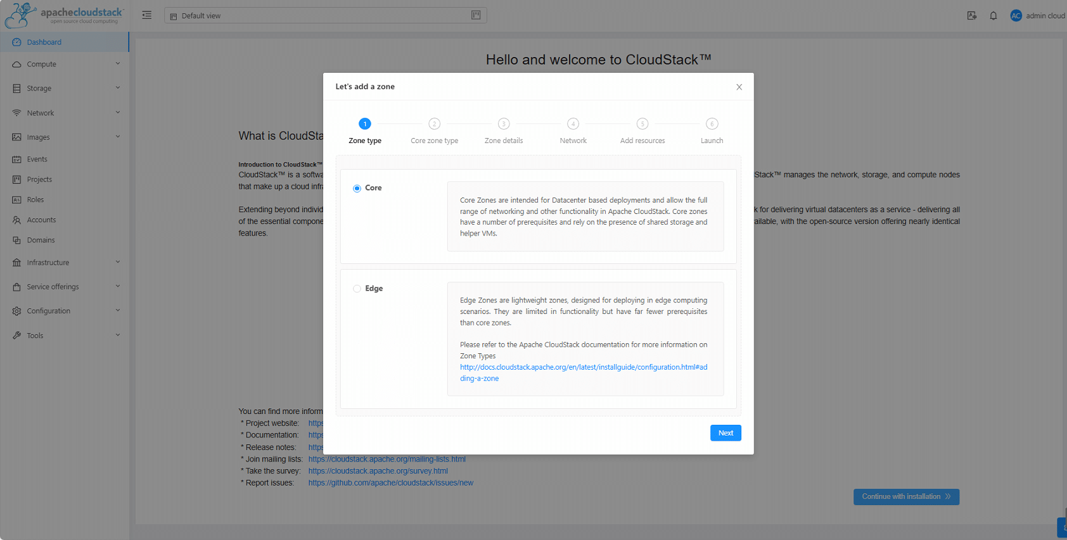Screen dimensions: 1067x540
Task: Expand the Tools menu chevron
Action: [118, 335]
